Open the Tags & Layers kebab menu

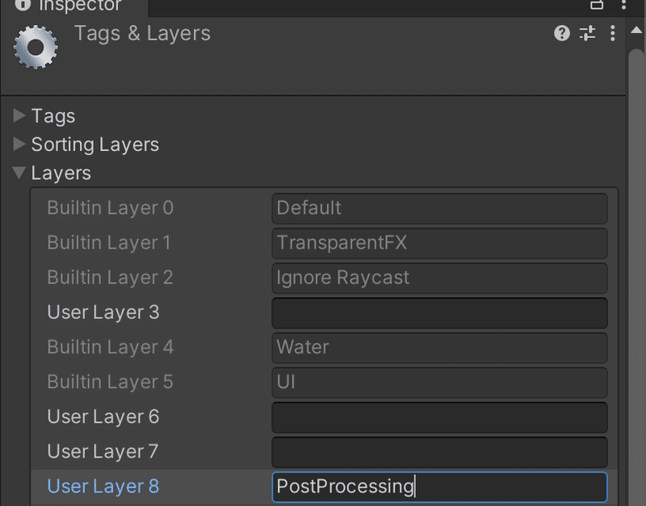pyautogui.click(x=613, y=33)
